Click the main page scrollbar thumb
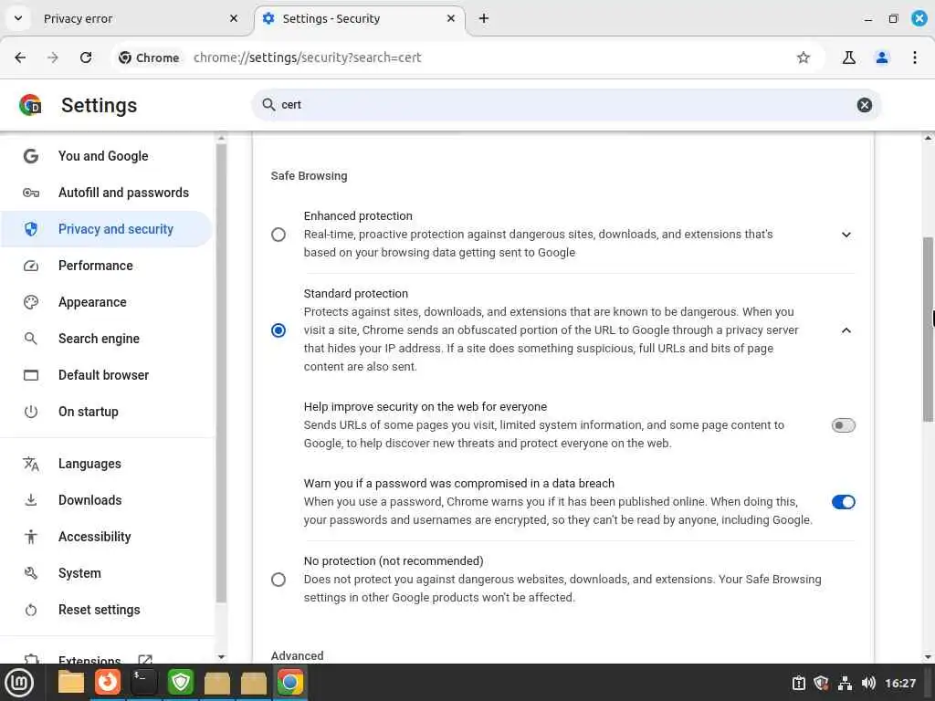This screenshot has width=935, height=701. pos(928,330)
